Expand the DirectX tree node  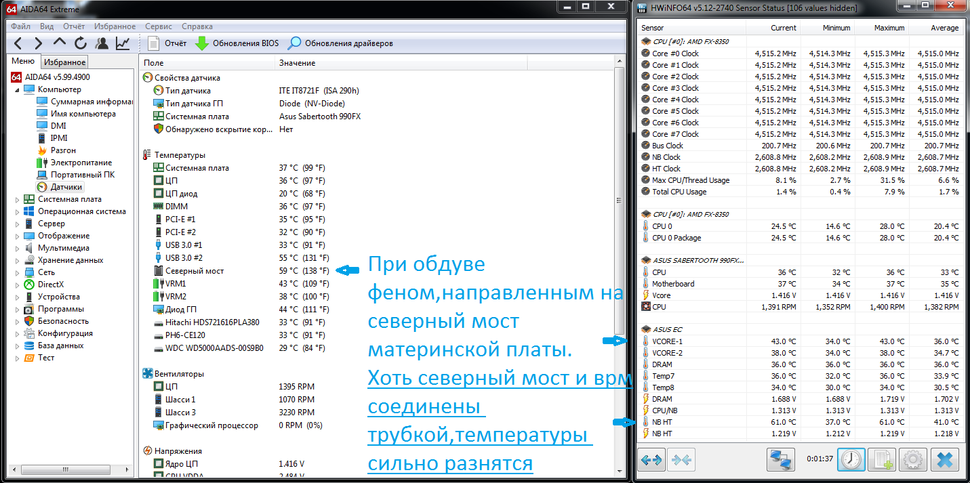(18, 285)
